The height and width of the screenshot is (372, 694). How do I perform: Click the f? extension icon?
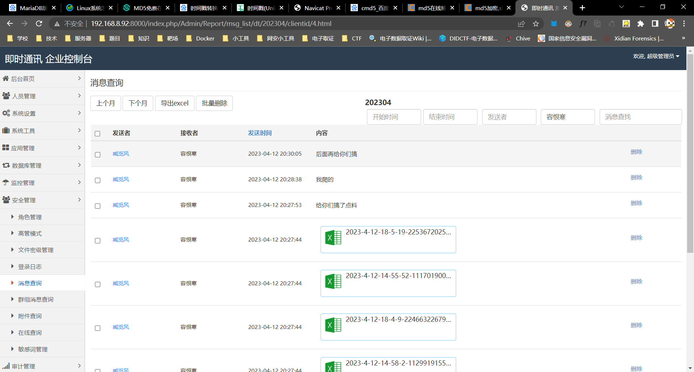click(583, 23)
